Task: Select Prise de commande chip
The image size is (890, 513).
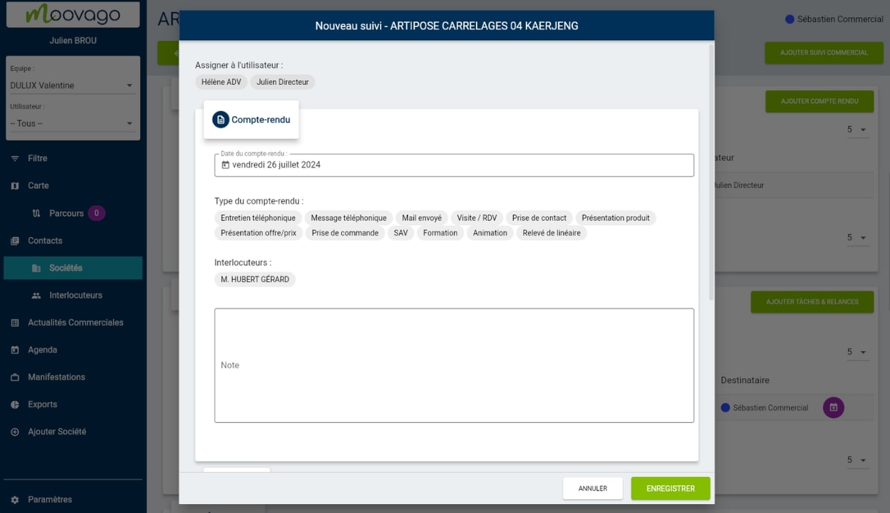Action: click(x=345, y=233)
